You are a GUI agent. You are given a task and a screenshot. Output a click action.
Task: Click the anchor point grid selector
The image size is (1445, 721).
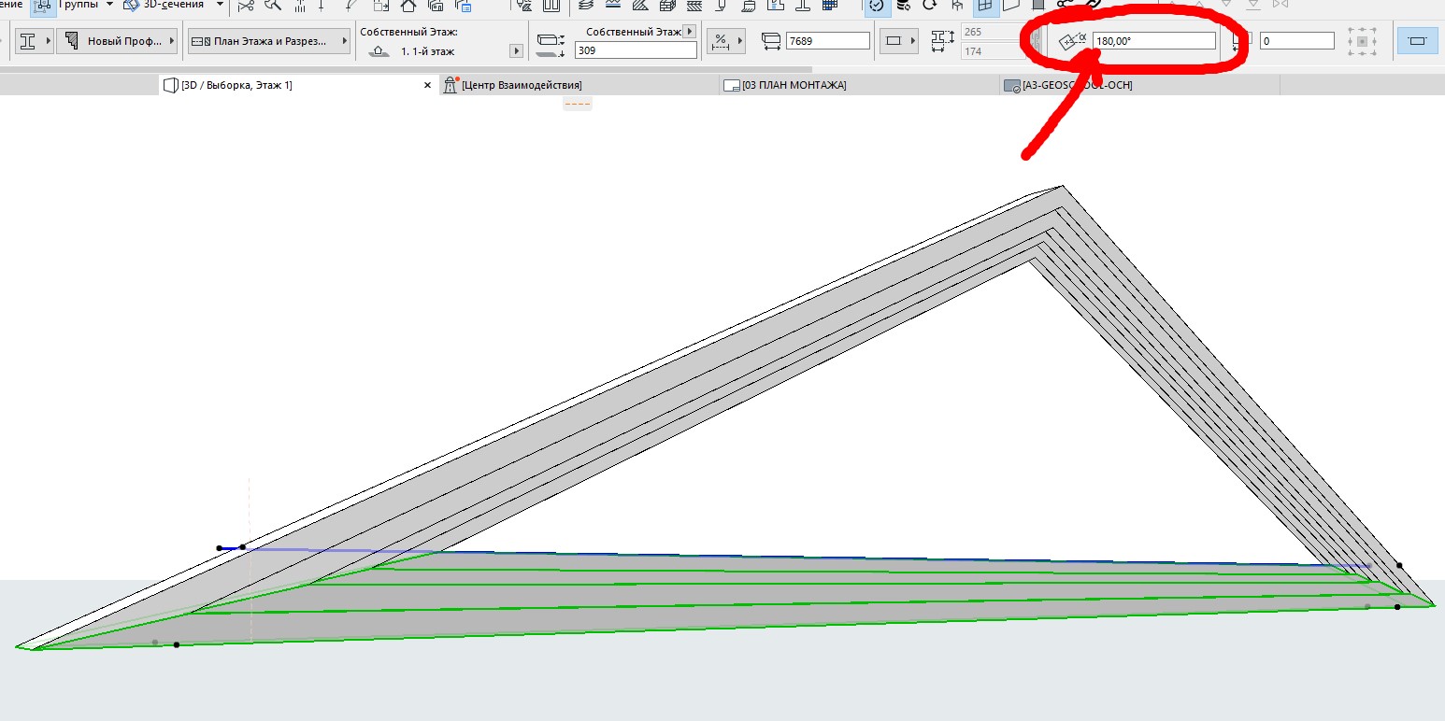[1362, 41]
